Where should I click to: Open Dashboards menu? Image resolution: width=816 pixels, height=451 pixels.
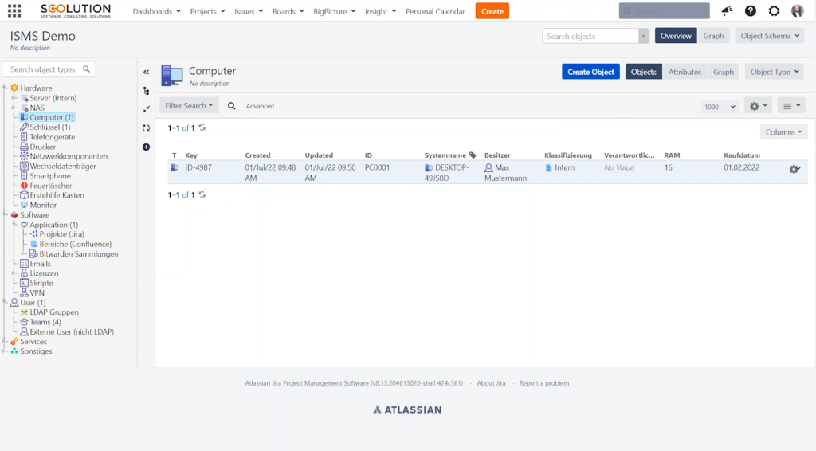pos(157,11)
